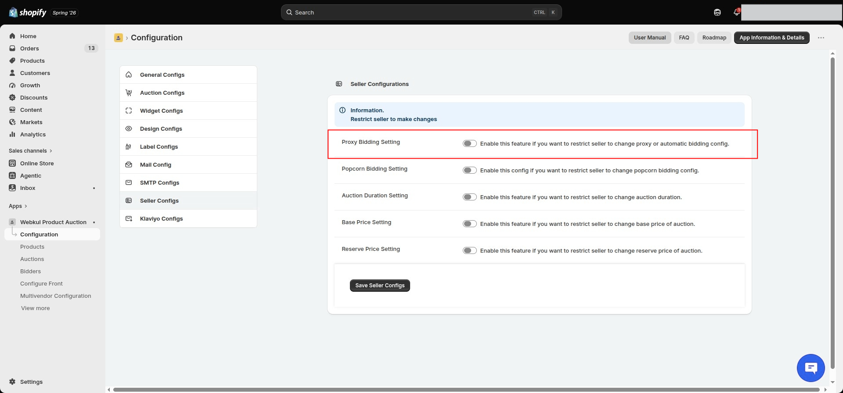The width and height of the screenshot is (843, 393).
Task: Open Klaviyo Configs tab
Action: tap(188, 218)
